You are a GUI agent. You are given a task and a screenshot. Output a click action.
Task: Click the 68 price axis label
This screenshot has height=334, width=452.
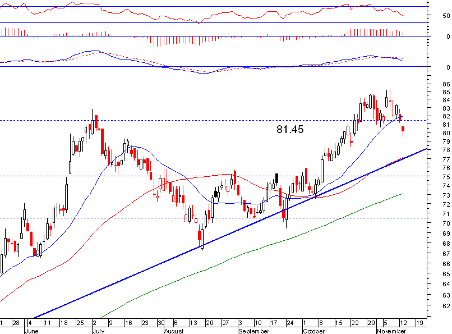click(446, 244)
